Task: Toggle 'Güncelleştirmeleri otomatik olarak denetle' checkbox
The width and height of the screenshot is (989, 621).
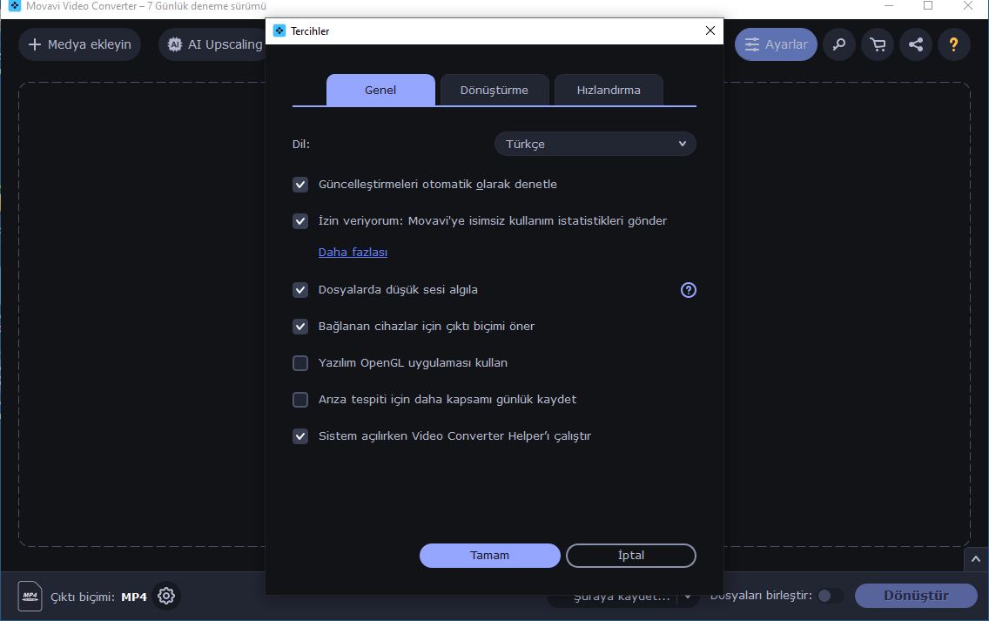Action: (300, 185)
